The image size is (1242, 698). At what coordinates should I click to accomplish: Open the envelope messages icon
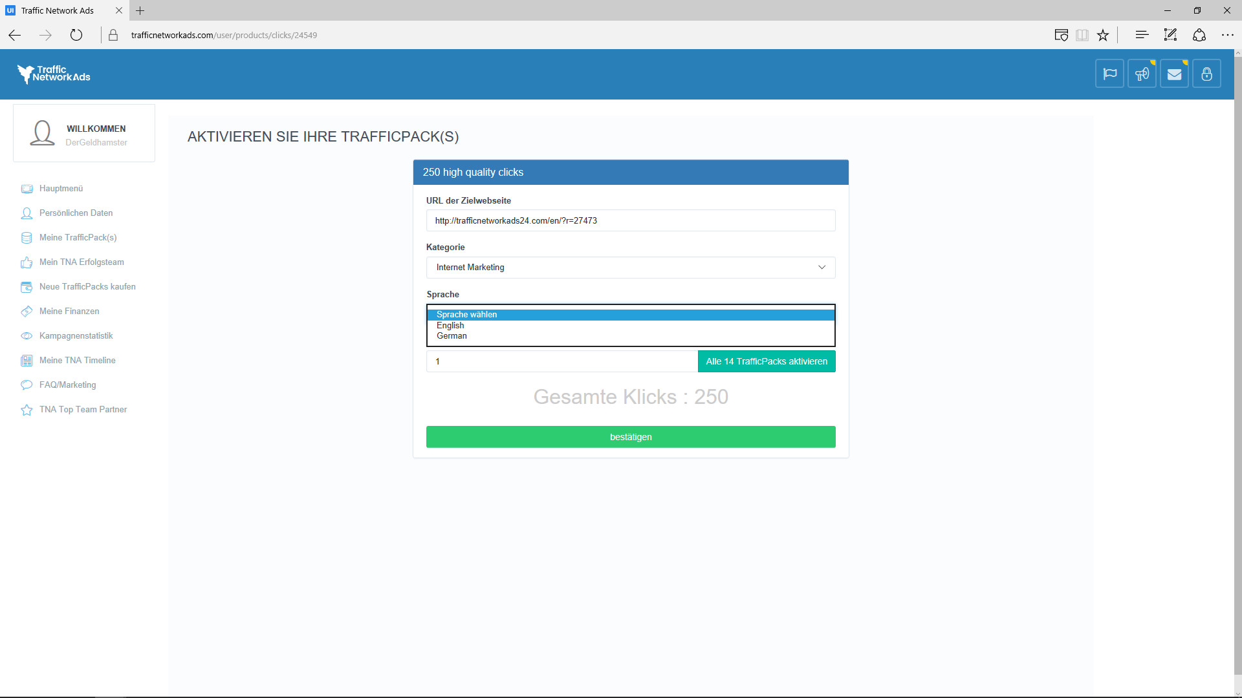1174,74
